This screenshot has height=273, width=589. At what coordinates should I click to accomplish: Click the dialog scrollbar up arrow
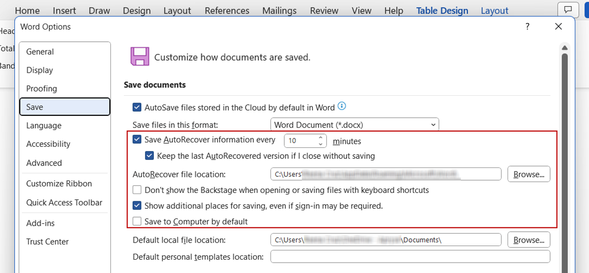point(565,48)
